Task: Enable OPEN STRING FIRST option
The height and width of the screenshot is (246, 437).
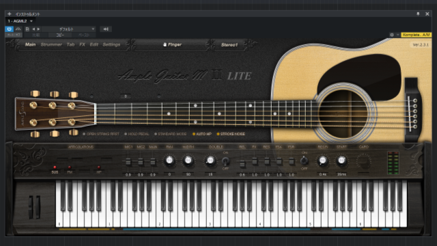Action: point(101,134)
